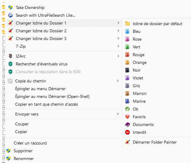Screen dimensions: 191x163
Task: Click the IZArc icon
Action: tap(10, 56)
